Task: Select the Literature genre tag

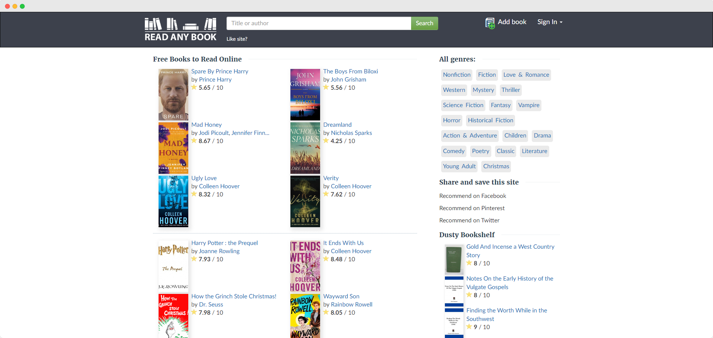Action: click(x=534, y=151)
